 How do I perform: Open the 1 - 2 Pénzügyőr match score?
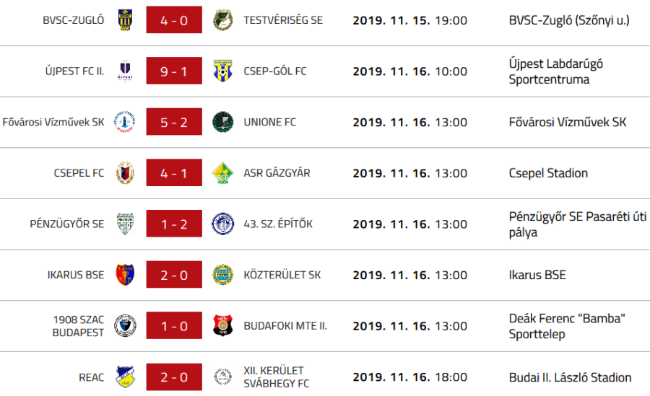(x=174, y=224)
